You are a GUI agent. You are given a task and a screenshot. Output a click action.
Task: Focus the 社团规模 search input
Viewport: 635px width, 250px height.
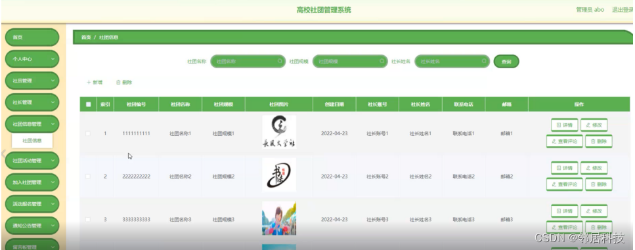point(350,62)
